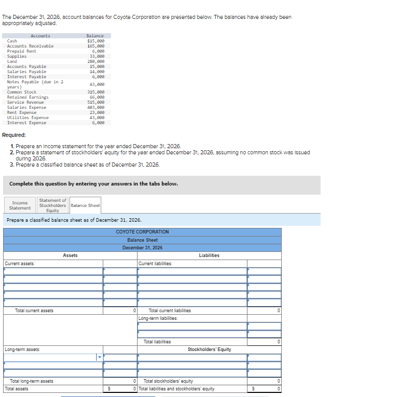The width and height of the screenshot is (407, 397).
Task: Select the second current assets account name cell
Action: click(x=53, y=279)
